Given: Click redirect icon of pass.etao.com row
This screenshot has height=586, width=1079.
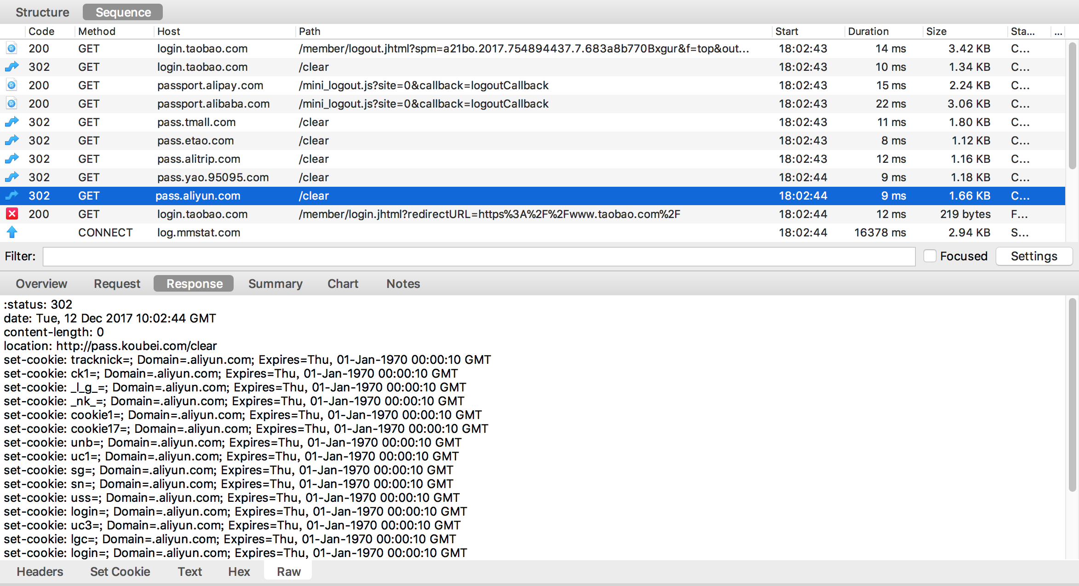Looking at the screenshot, I should [11, 140].
